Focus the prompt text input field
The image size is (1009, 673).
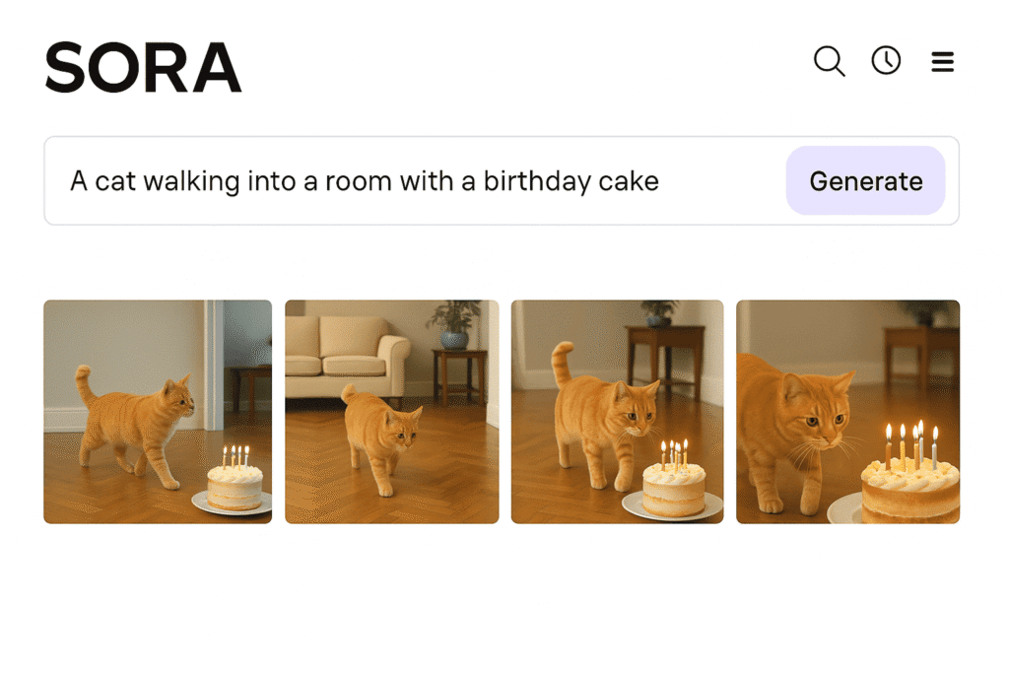(414, 181)
